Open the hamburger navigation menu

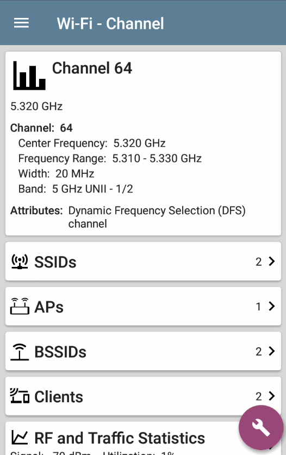(x=22, y=23)
